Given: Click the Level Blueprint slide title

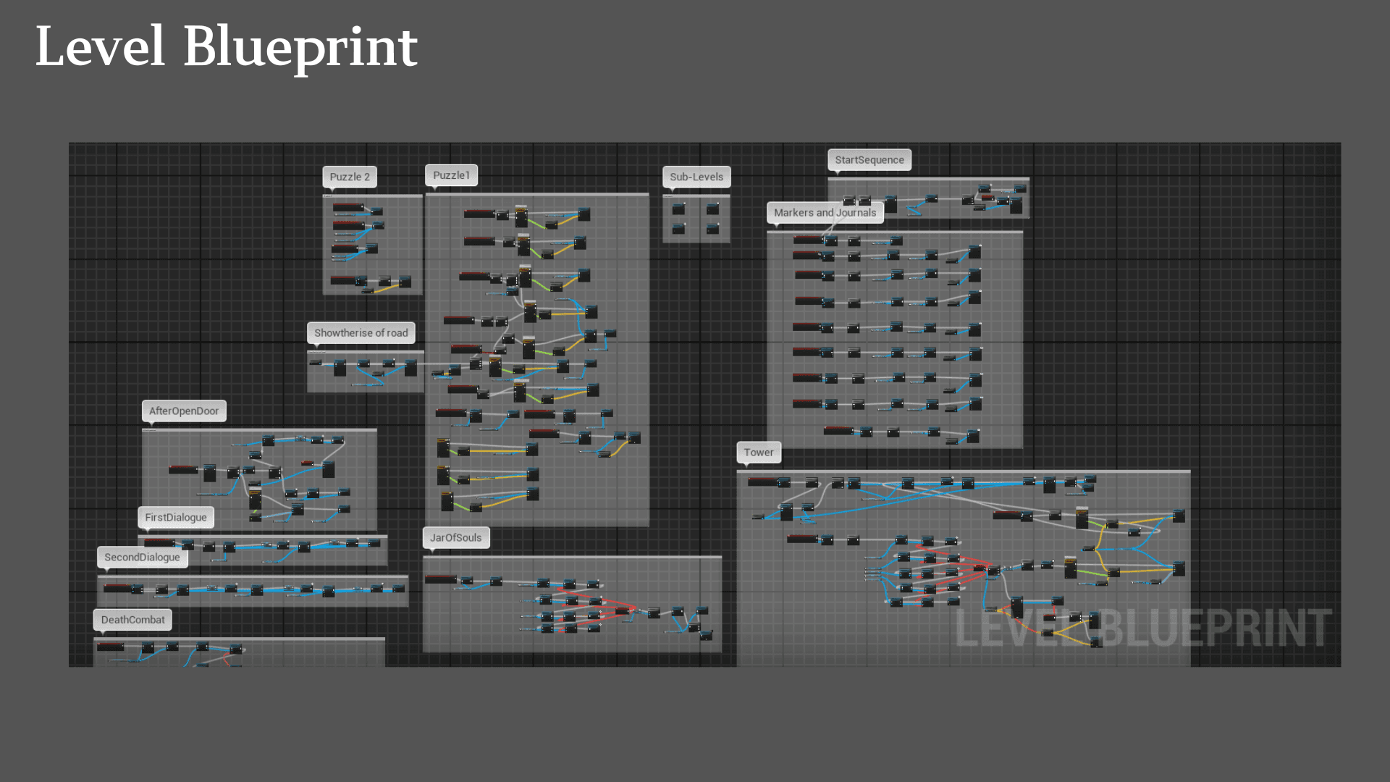Looking at the screenshot, I should point(227,47).
